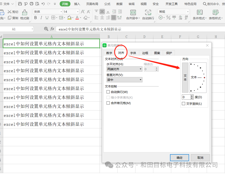Undo the last action
The image size is (225, 174).
pos(43,4)
